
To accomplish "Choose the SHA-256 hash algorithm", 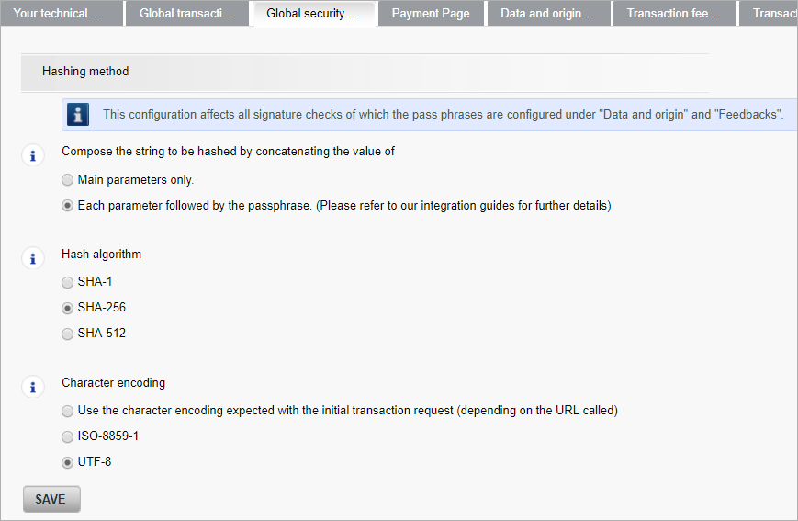I will click(67, 308).
